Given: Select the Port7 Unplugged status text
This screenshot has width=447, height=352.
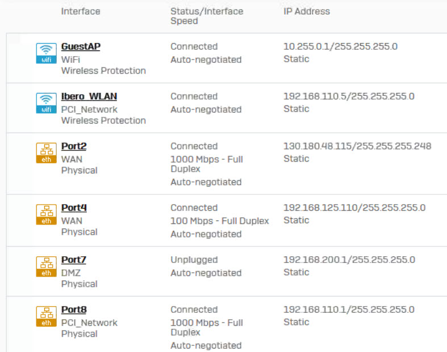Looking at the screenshot, I should coord(194,260).
